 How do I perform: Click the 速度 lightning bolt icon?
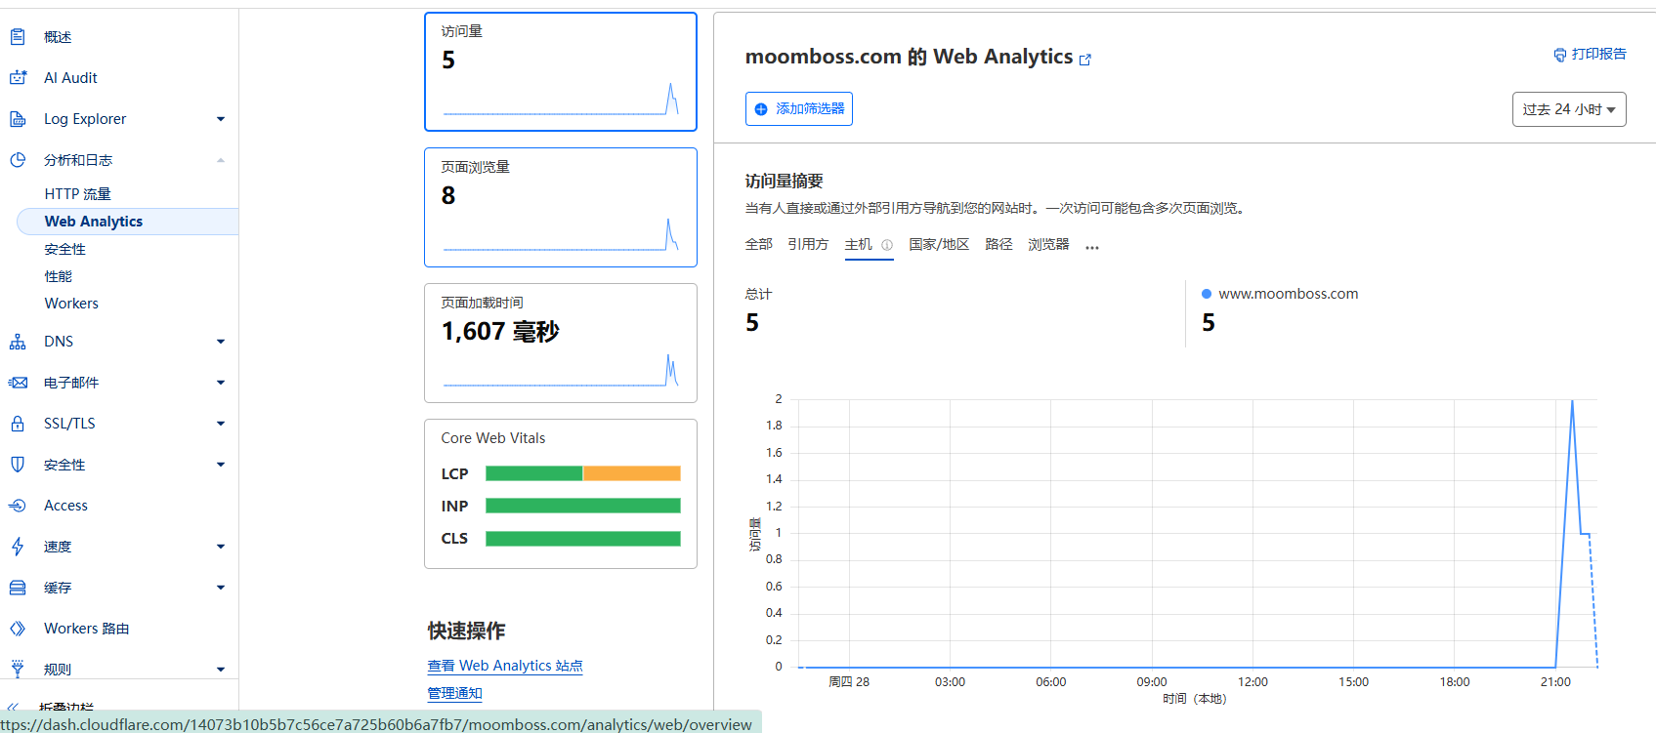18,547
